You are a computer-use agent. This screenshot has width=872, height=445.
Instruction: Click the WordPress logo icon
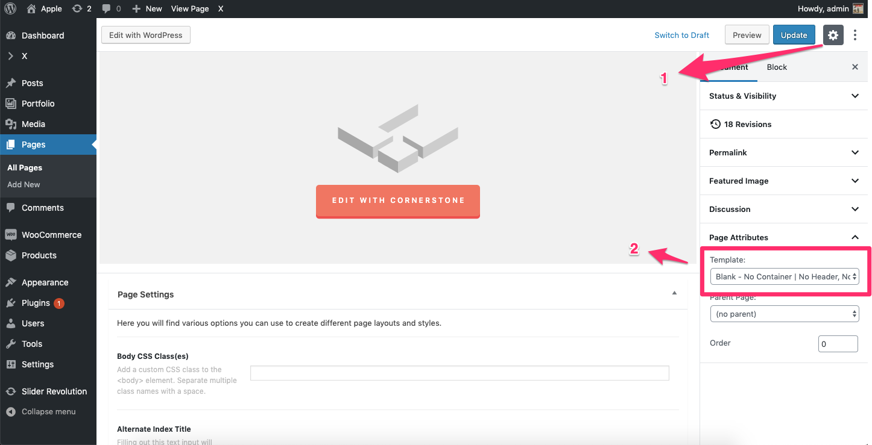pyautogui.click(x=10, y=8)
